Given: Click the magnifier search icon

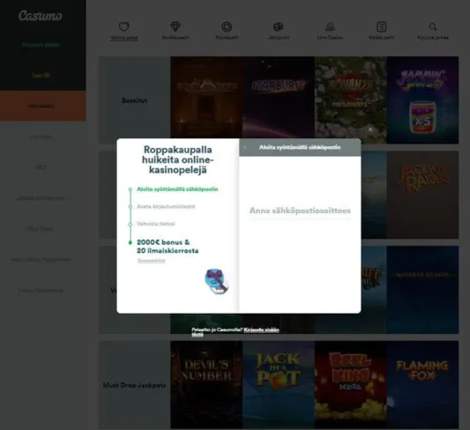Looking at the screenshot, I should click(433, 26).
